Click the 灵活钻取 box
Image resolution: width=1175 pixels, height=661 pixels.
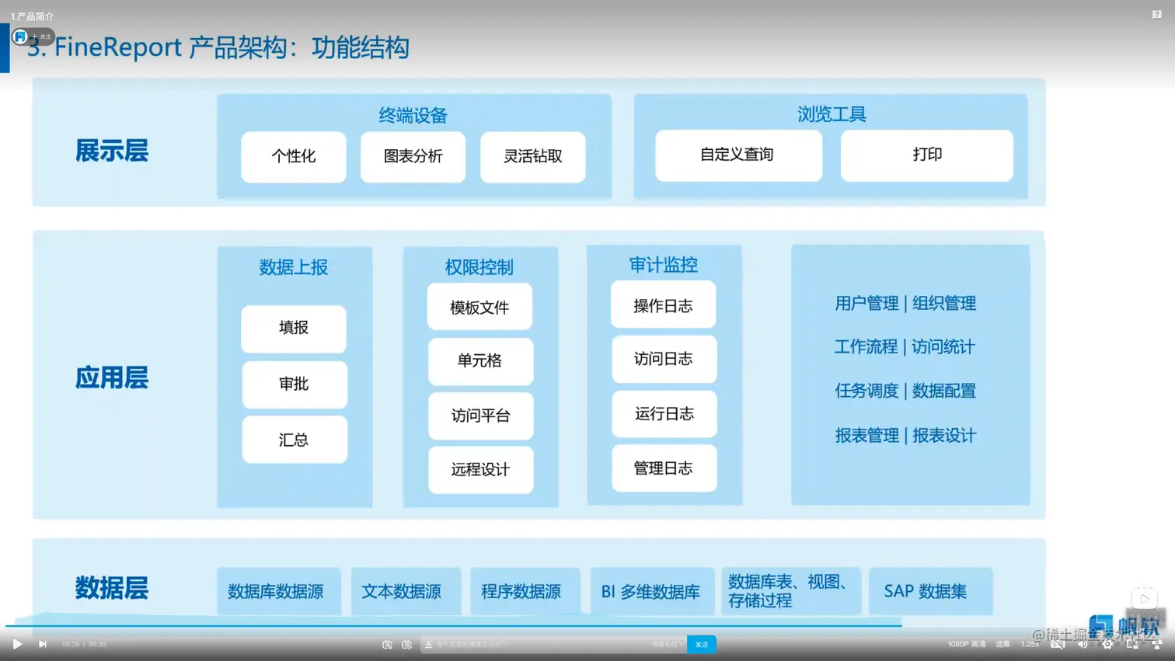tap(533, 157)
